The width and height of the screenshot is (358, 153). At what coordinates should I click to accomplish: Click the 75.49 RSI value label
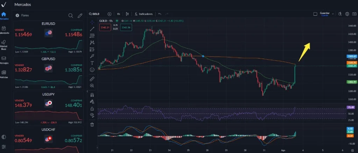click(350, 107)
